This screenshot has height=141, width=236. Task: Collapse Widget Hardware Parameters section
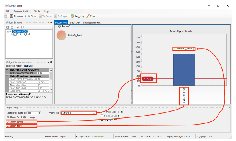point(7,76)
